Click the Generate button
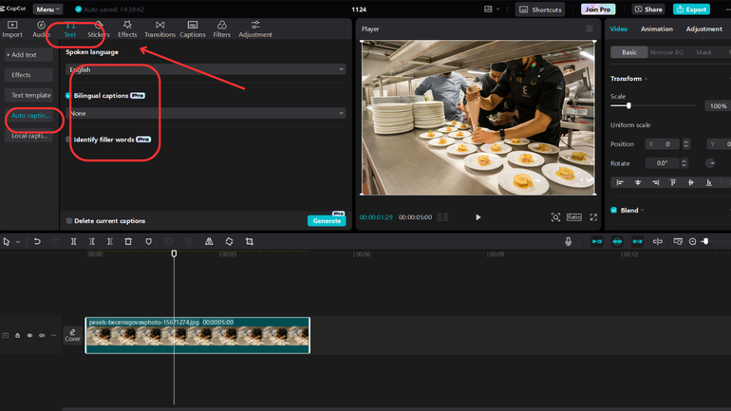This screenshot has height=411, width=731. point(326,221)
